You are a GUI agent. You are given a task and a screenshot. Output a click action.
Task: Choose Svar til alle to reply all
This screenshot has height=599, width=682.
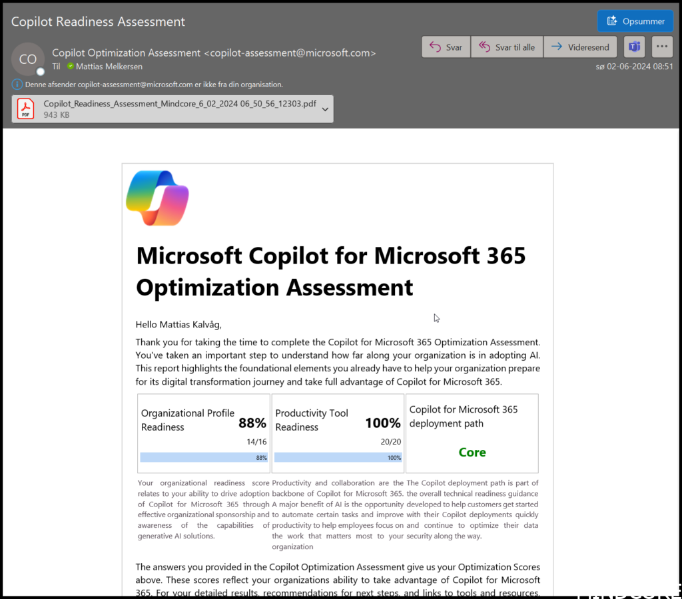507,47
